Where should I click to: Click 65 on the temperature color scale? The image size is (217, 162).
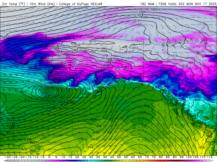140,157
